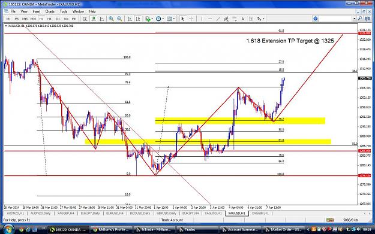Expand the search box dropdown arrow
375x234 pixels.
[355, 19]
